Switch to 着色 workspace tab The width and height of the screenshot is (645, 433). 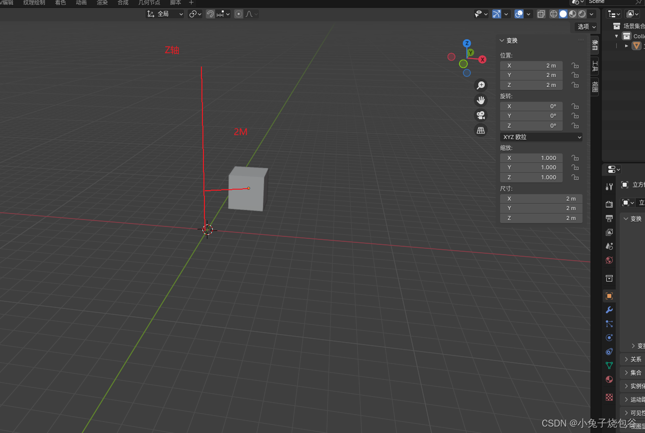[x=61, y=2]
